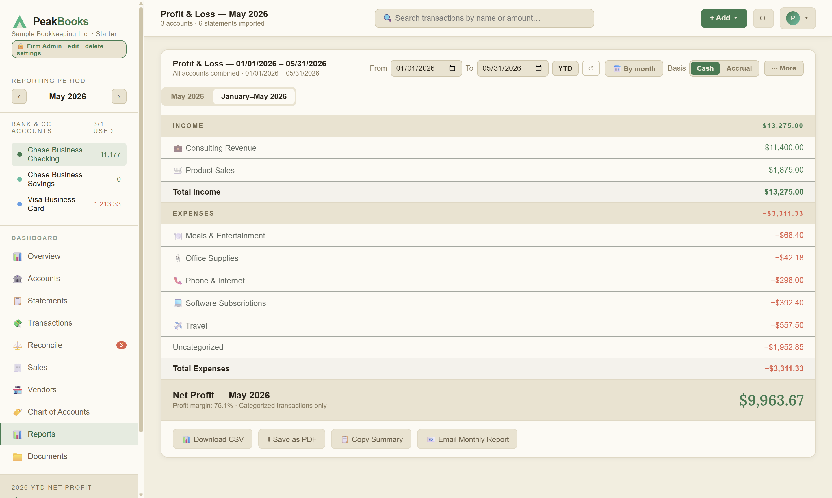Click the search magnifier icon

coord(387,18)
